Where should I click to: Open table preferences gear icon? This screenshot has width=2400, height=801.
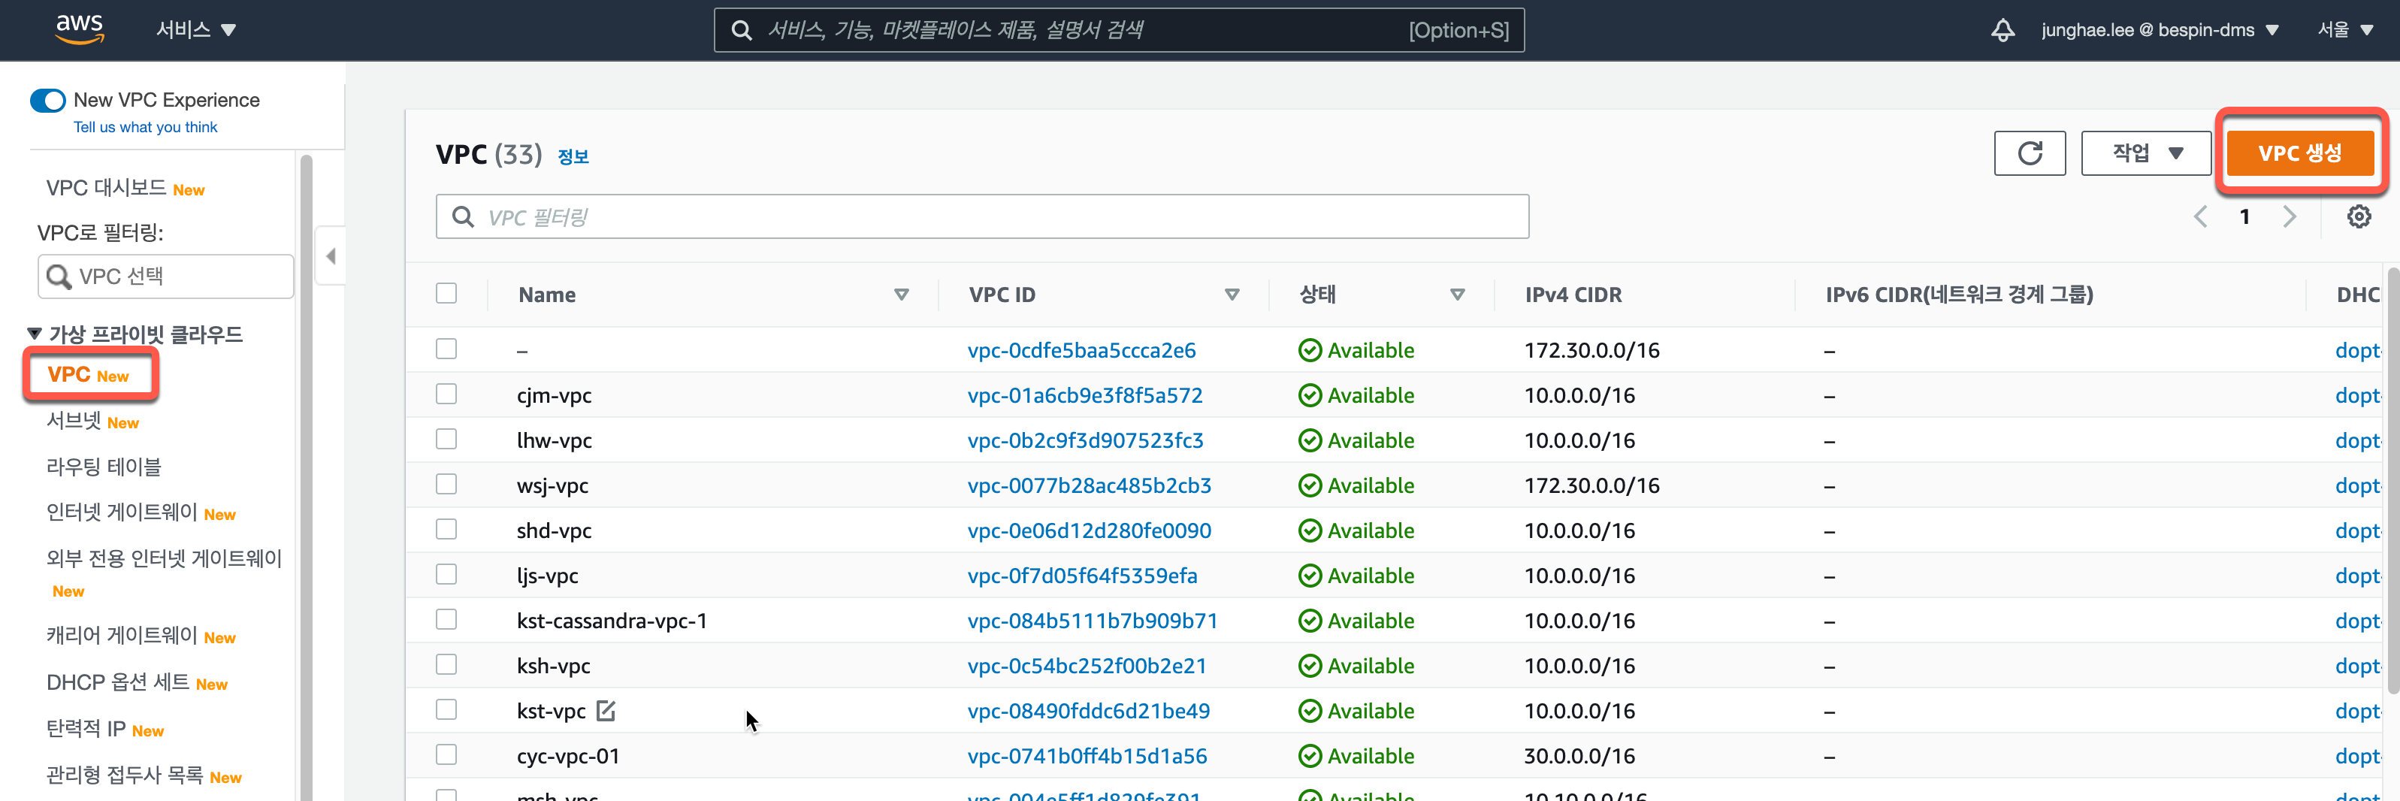pyautogui.click(x=2358, y=217)
